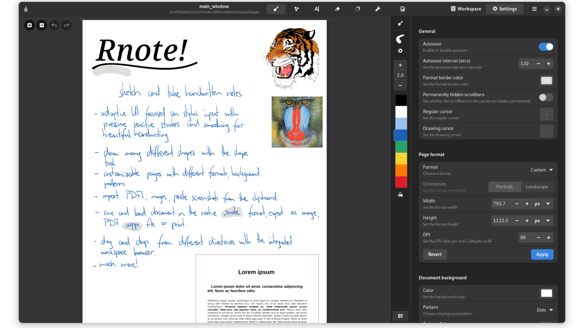Image resolution: width=584 pixels, height=328 pixels.
Task: Click the autosave interval field 120
Action: pos(526,64)
